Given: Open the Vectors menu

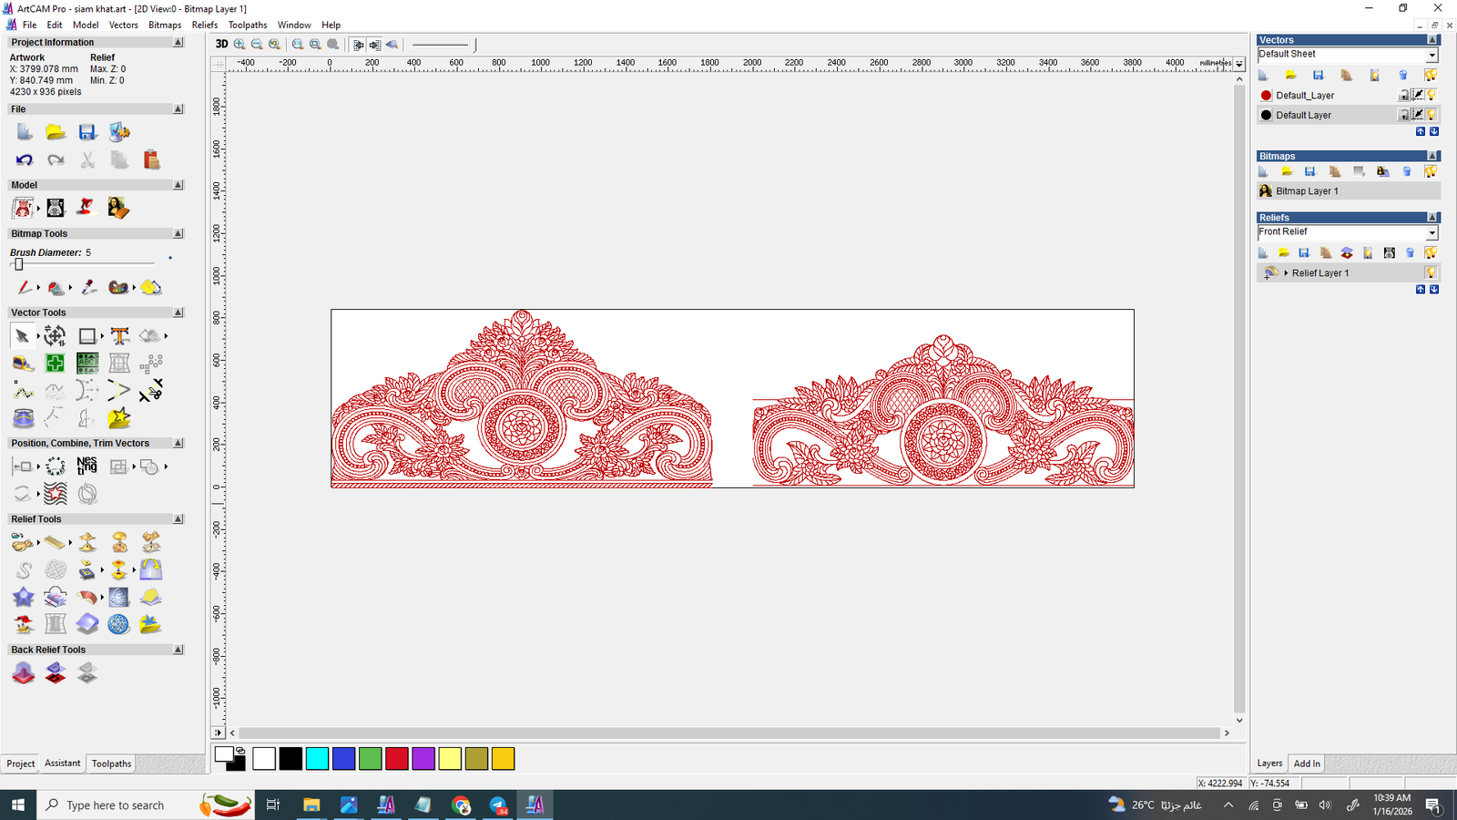Looking at the screenshot, I should tap(123, 25).
